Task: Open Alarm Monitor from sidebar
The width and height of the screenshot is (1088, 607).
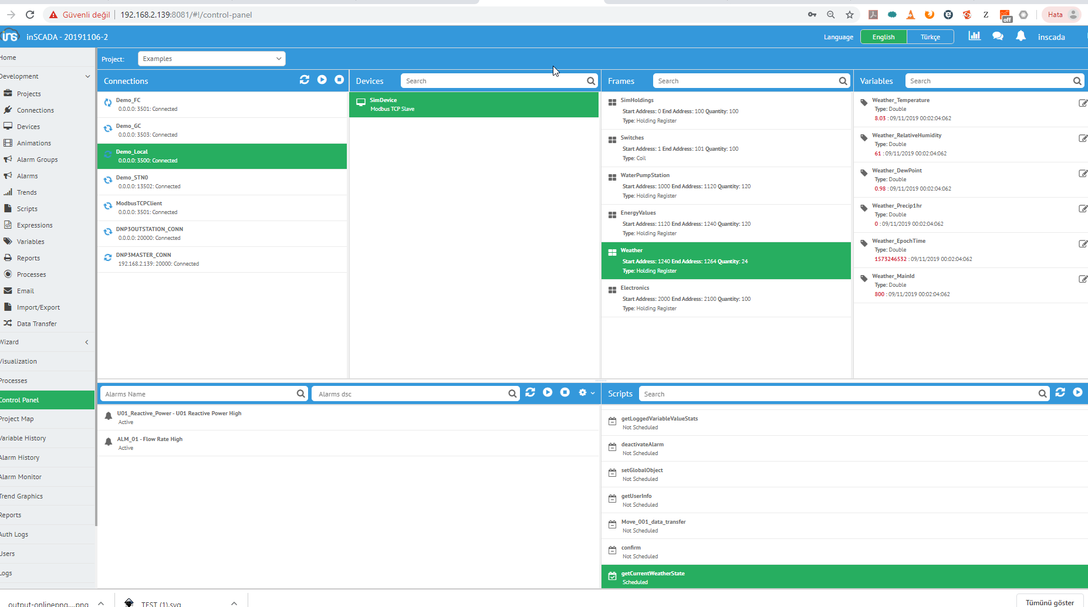Action: tap(21, 477)
